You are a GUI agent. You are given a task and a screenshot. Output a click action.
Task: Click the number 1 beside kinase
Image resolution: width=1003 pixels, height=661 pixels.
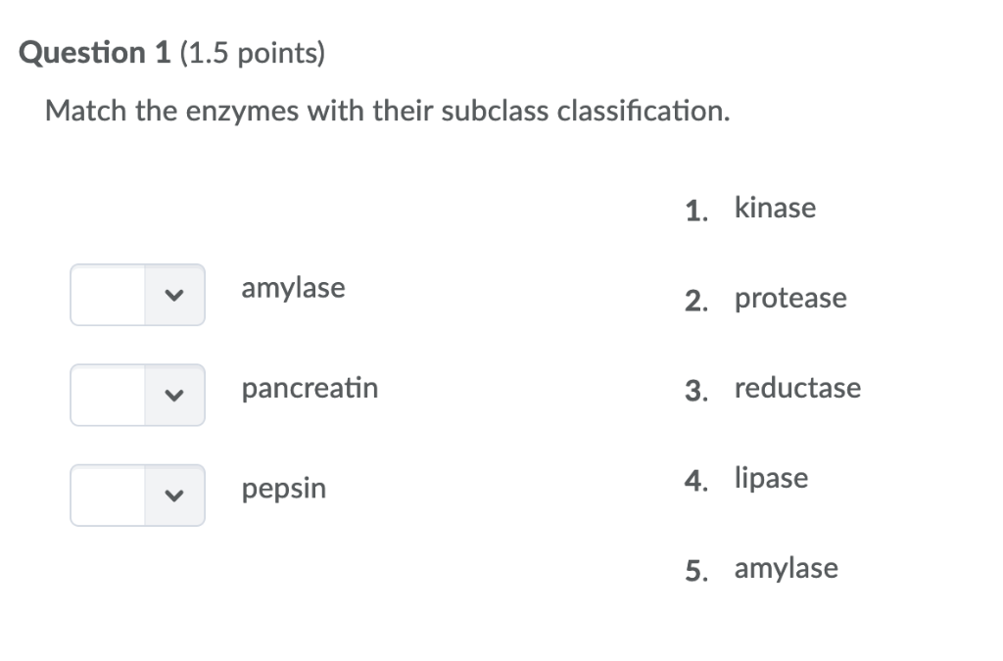point(696,209)
